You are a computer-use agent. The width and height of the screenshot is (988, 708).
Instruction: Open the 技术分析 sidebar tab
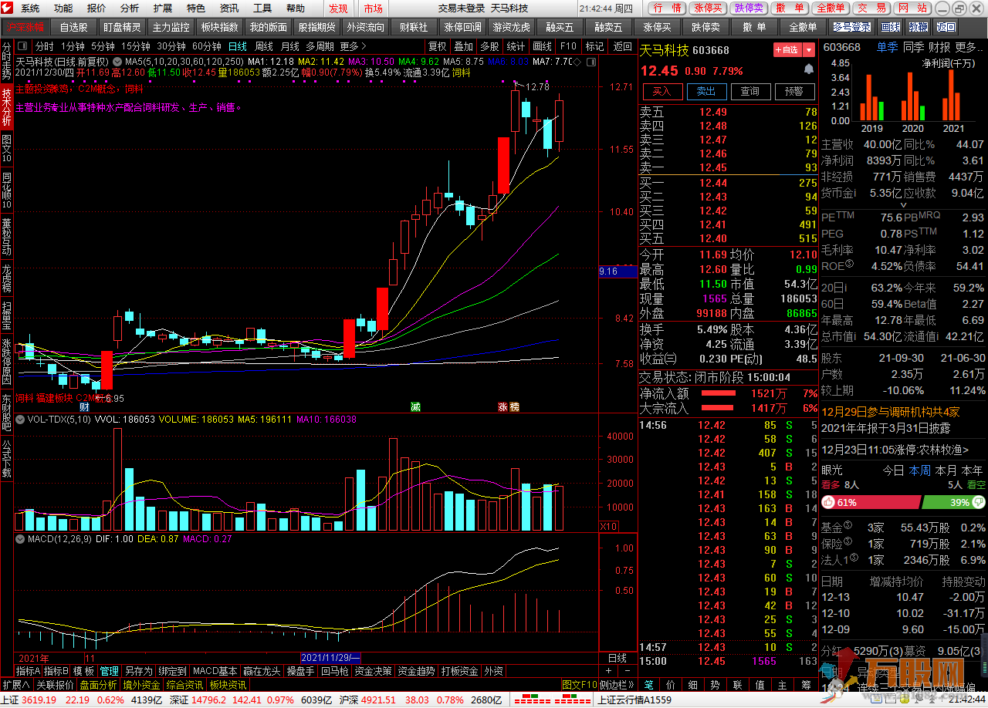7,106
